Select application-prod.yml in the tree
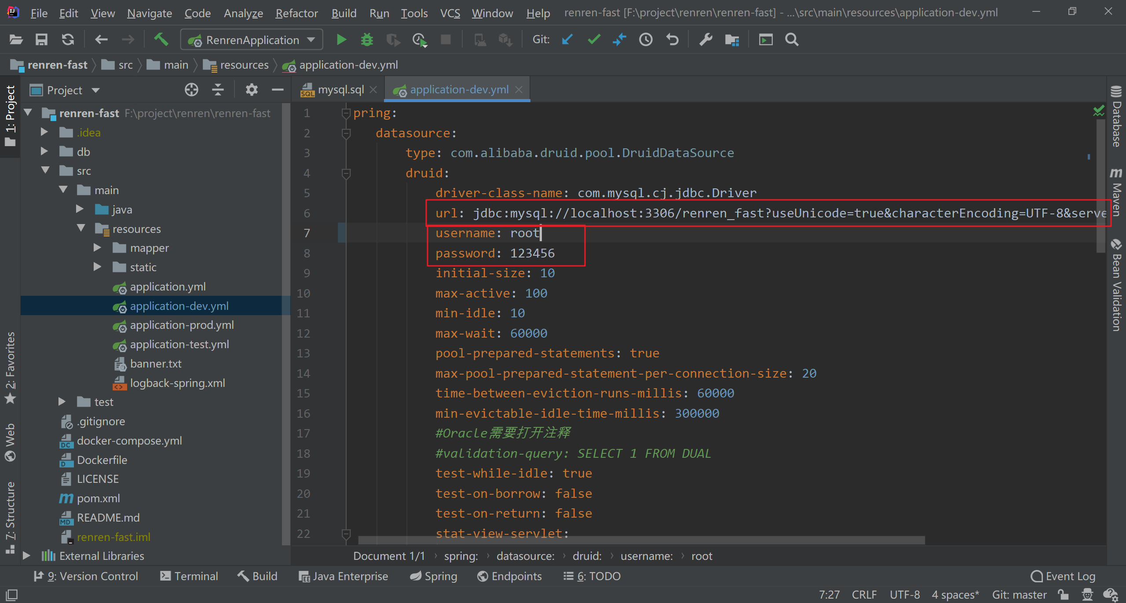Image resolution: width=1126 pixels, height=603 pixels. pyautogui.click(x=182, y=325)
